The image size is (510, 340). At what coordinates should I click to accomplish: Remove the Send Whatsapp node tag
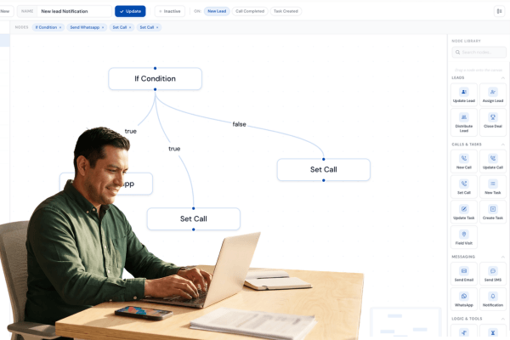point(103,27)
